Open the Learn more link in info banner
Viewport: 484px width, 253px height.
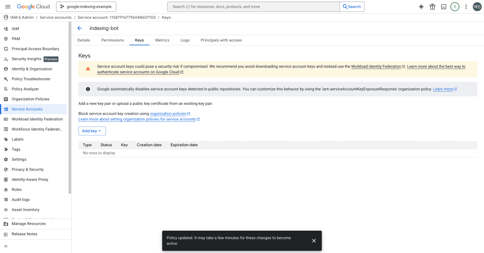pyautogui.click(x=445, y=89)
